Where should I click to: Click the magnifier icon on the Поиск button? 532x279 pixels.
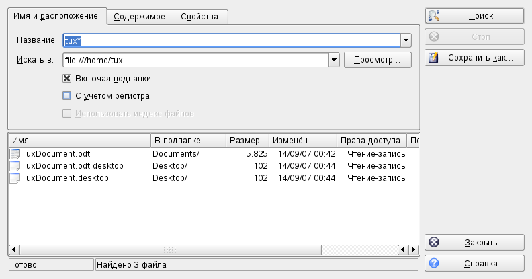point(434,15)
